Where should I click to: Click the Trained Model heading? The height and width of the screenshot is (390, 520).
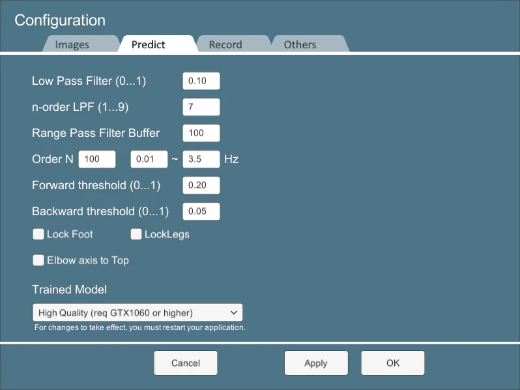(69, 290)
